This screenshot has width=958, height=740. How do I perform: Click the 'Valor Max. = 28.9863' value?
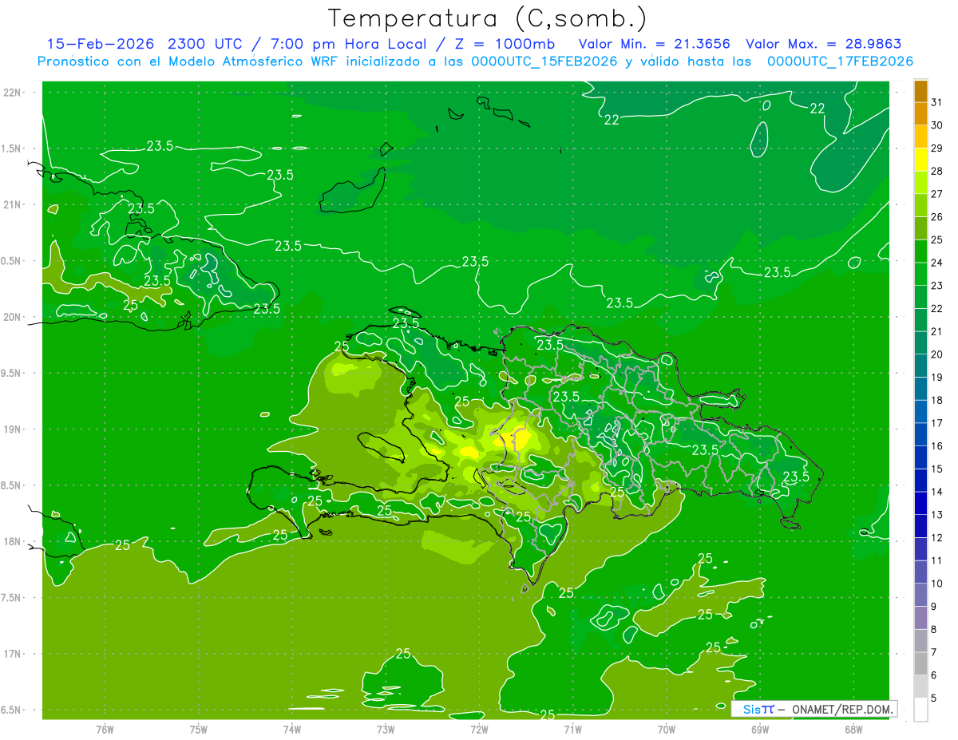[x=823, y=44]
